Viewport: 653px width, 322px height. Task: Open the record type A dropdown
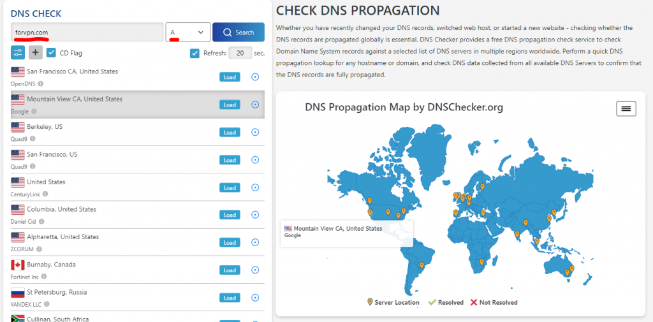coord(187,32)
